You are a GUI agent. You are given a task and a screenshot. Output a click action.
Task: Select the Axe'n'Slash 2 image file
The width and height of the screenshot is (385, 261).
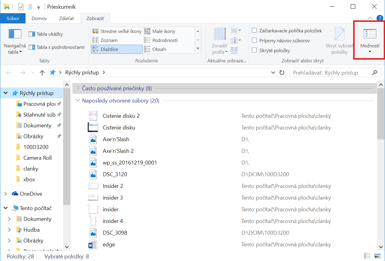(118, 151)
